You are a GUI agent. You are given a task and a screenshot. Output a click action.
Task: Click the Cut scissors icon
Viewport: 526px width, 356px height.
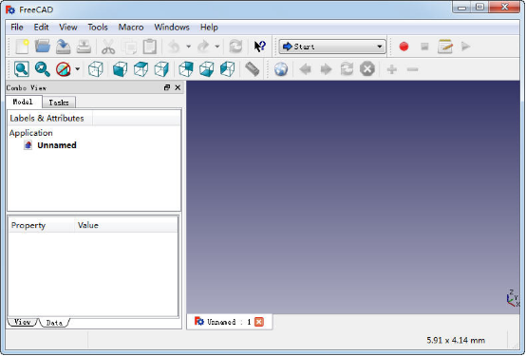pyautogui.click(x=108, y=47)
